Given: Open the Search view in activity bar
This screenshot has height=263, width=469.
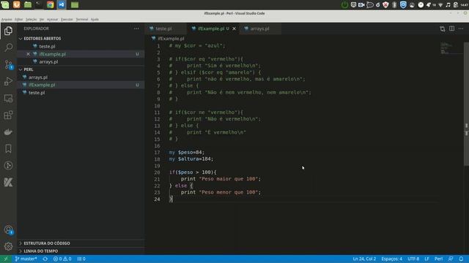Looking at the screenshot, I should [x=8, y=47].
